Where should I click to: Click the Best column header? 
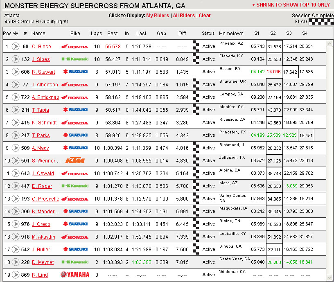point(112,34)
